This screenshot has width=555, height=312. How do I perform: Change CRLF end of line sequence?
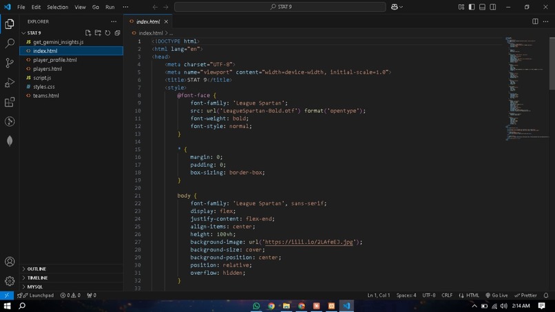click(447, 295)
